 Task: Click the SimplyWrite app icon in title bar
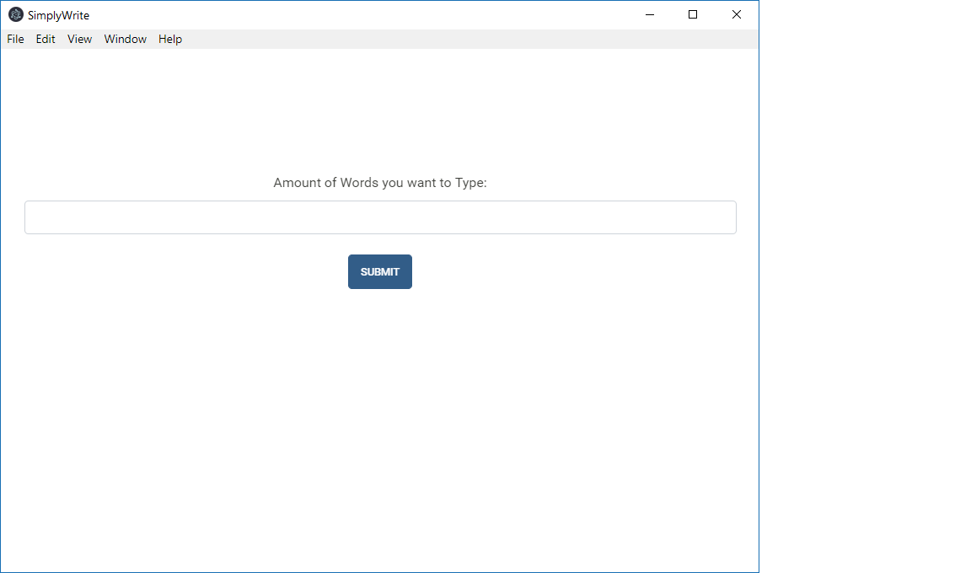click(16, 15)
